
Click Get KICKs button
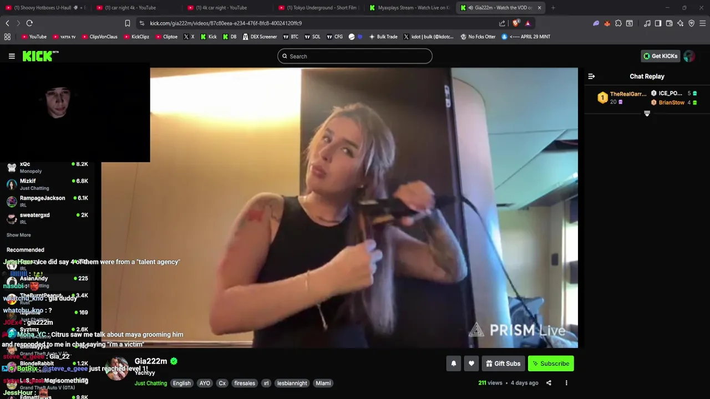(660, 56)
